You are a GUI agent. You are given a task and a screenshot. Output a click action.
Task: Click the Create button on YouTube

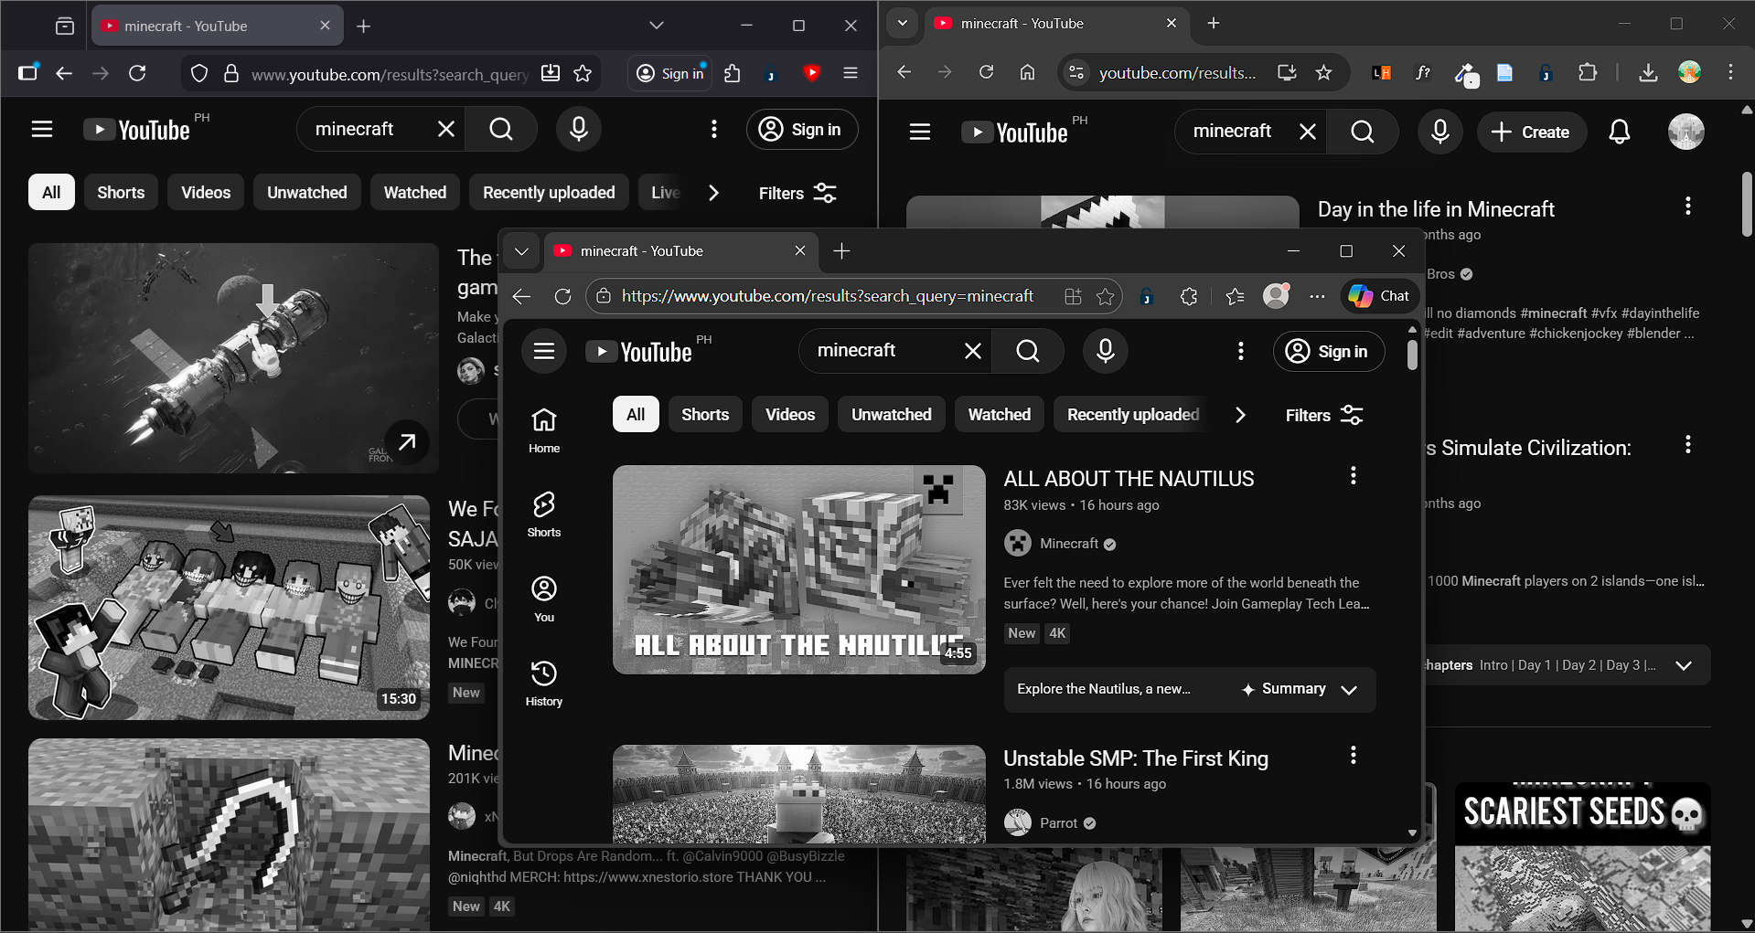[x=1530, y=133]
